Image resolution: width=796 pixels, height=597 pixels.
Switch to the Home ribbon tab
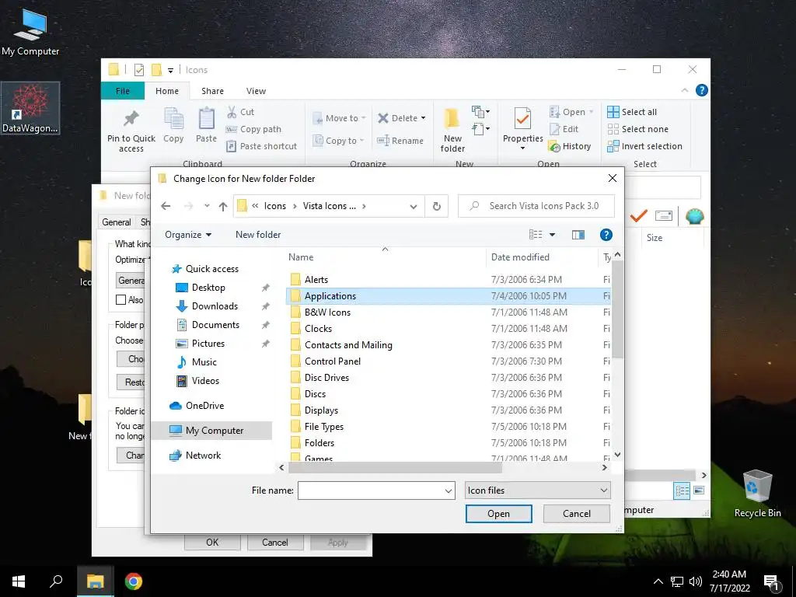(x=167, y=91)
